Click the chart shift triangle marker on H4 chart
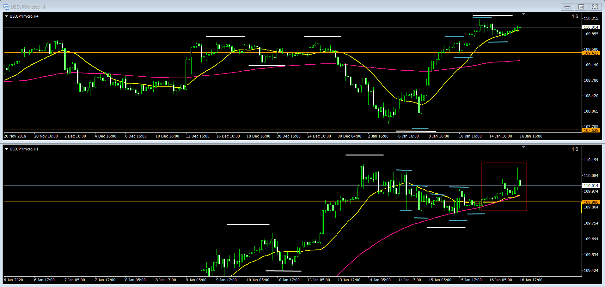 [x=524, y=14]
